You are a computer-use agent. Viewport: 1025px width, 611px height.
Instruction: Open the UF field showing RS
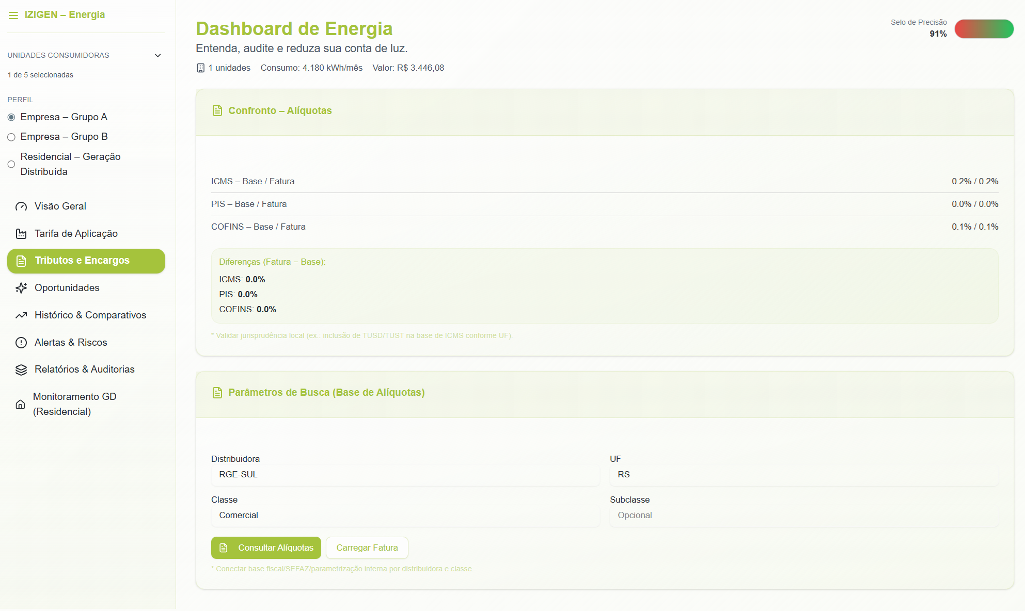pyautogui.click(x=803, y=475)
